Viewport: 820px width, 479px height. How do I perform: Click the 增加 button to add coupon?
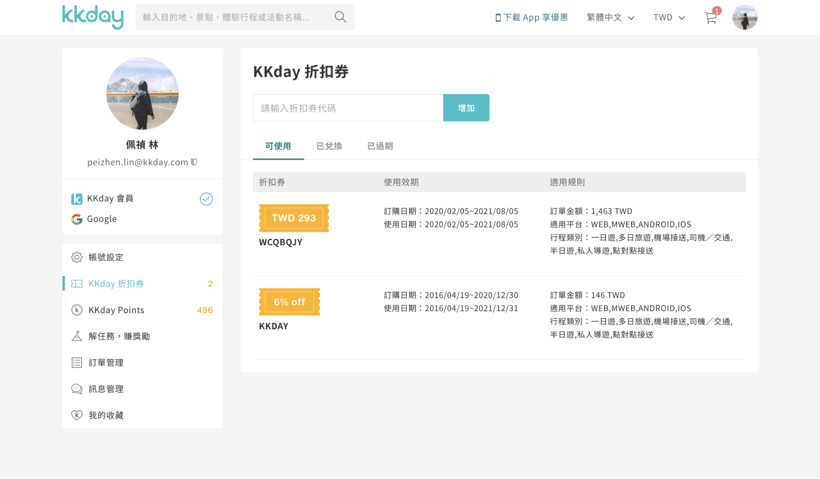(466, 108)
